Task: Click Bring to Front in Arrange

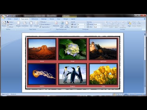Action: pyautogui.click(x=111, y=24)
